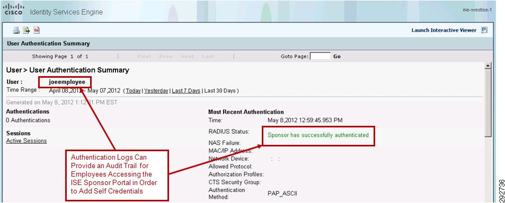Click the me-westise-1 hostname text
The image size is (505, 203).
[x=477, y=10]
